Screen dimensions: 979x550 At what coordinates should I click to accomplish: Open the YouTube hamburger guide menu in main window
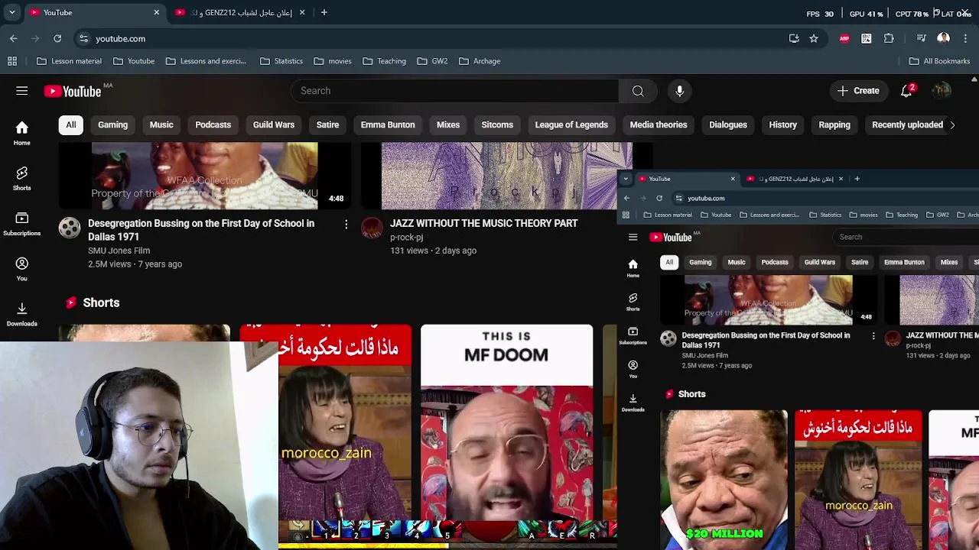pyautogui.click(x=21, y=91)
